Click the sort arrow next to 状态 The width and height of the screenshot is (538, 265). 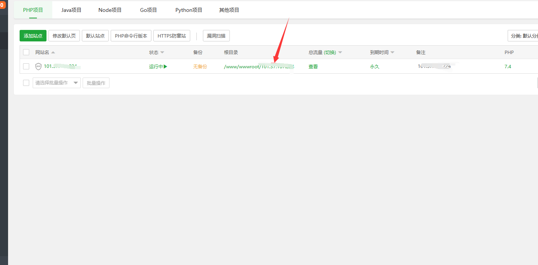tap(162, 53)
